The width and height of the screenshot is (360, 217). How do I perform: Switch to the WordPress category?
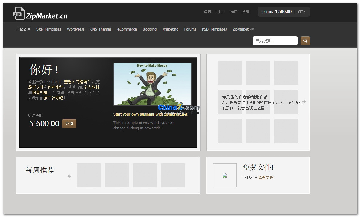point(76,29)
